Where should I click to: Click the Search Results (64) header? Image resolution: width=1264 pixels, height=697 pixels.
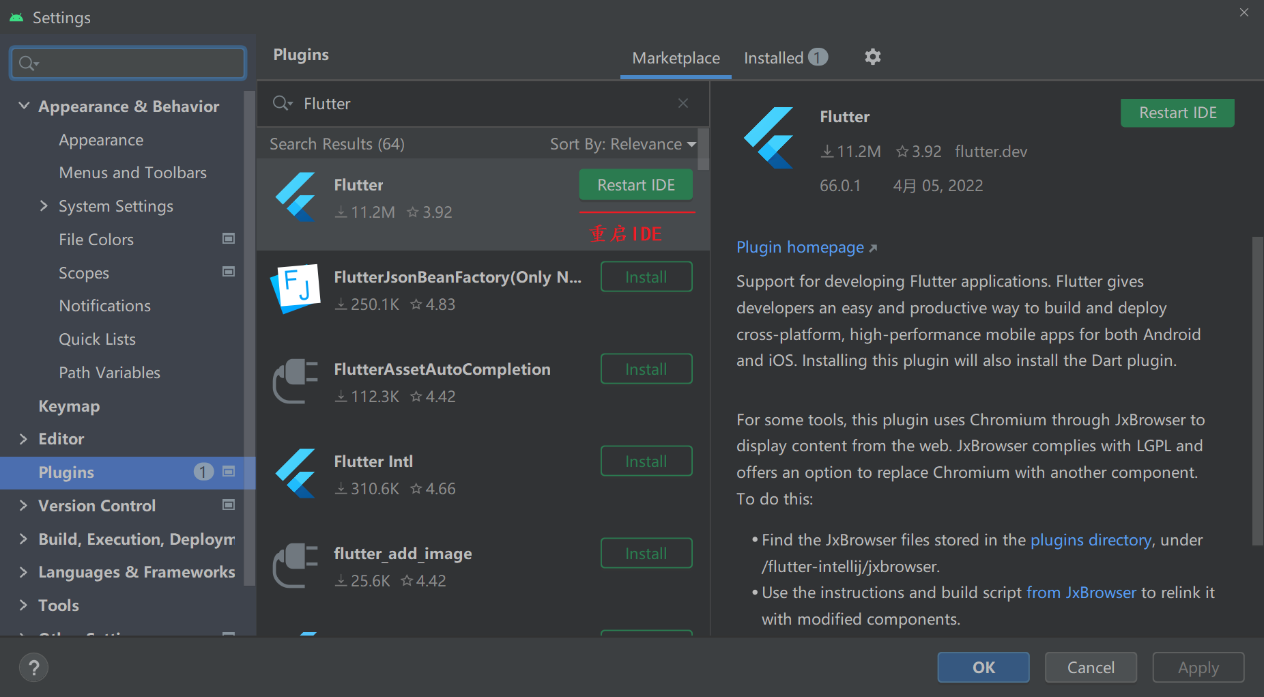pyautogui.click(x=337, y=144)
